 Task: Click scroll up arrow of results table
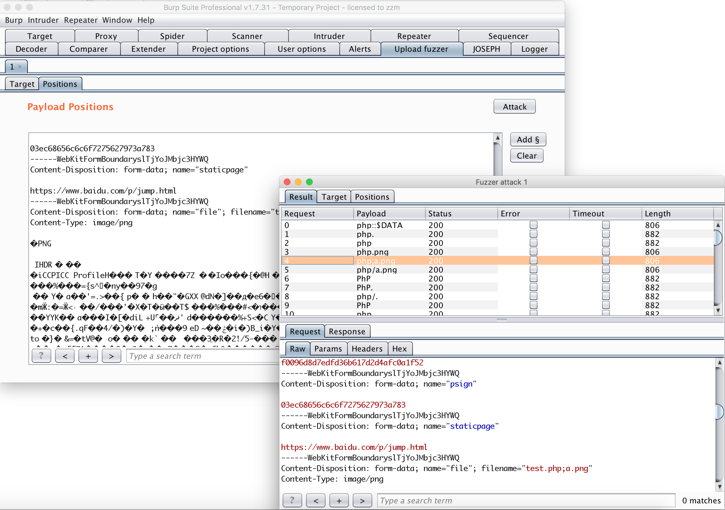718,225
